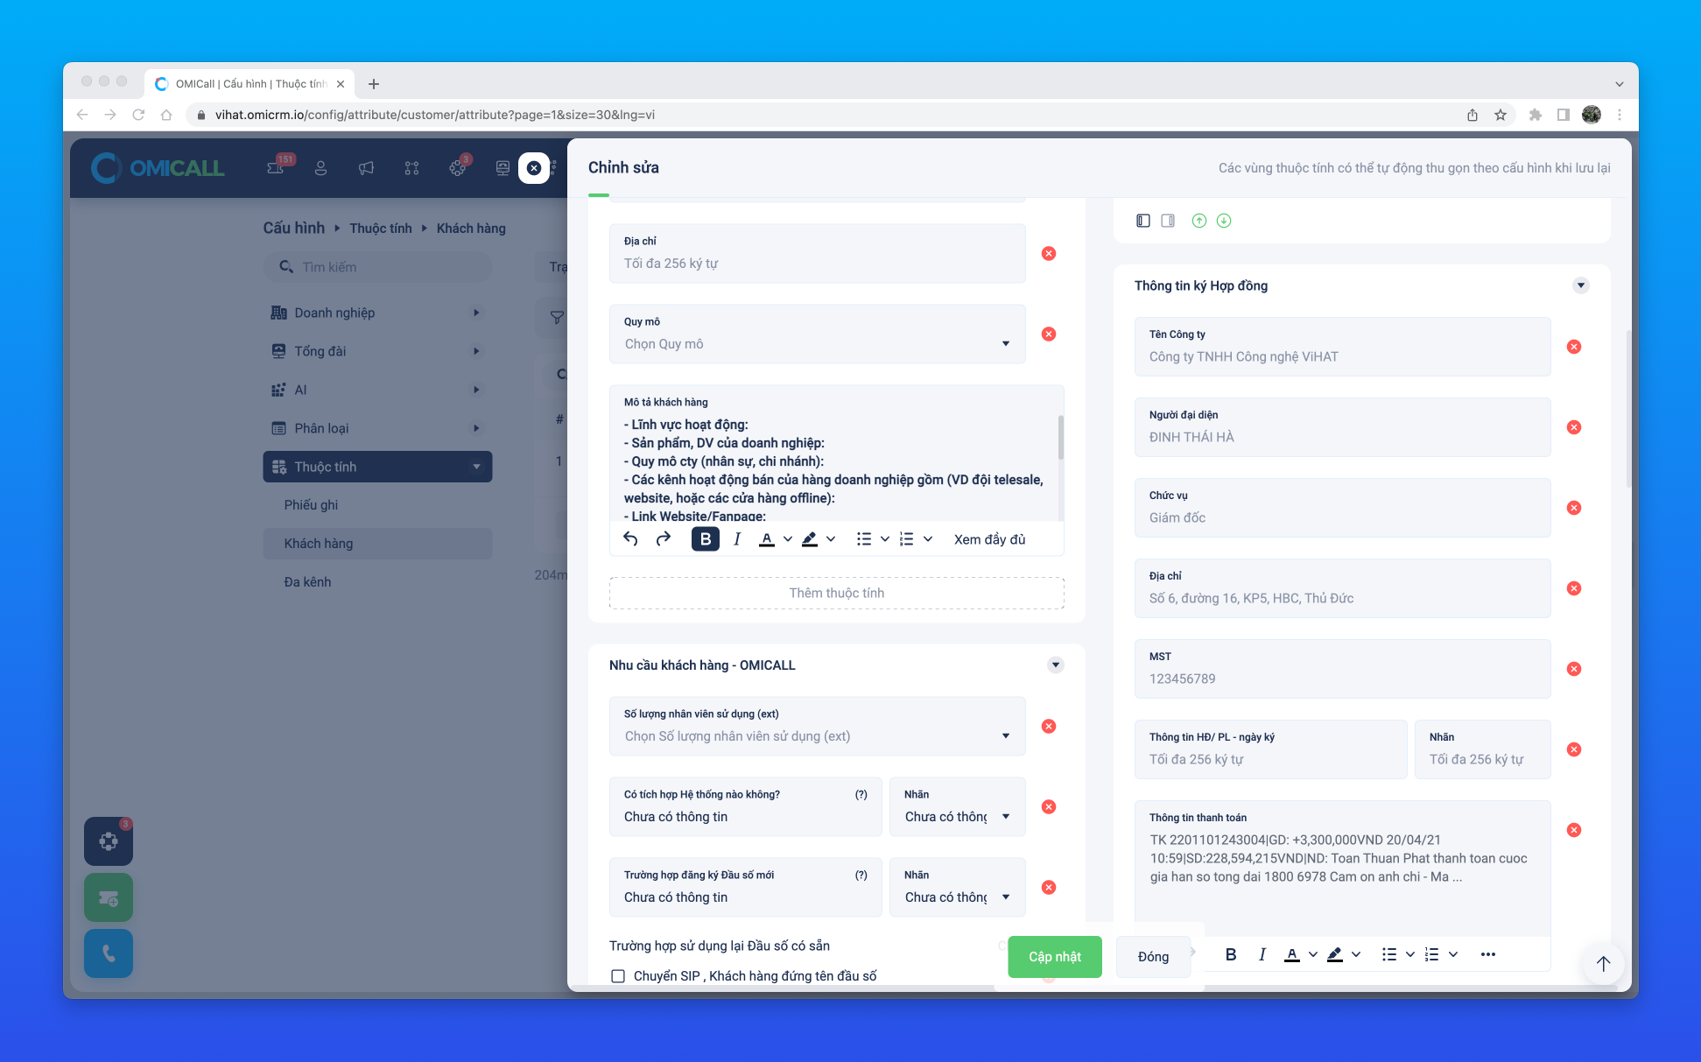Click the Tìm kiếm search box
The height and width of the screenshot is (1062, 1701).
pyautogui.click(x=377, y=267)
